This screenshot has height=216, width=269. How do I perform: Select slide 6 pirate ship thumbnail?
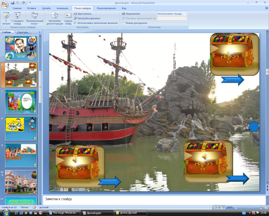(21, 75)
